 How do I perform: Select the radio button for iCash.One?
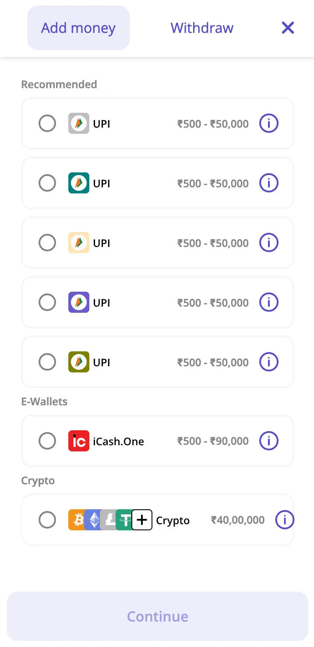[x=47, y=441]
